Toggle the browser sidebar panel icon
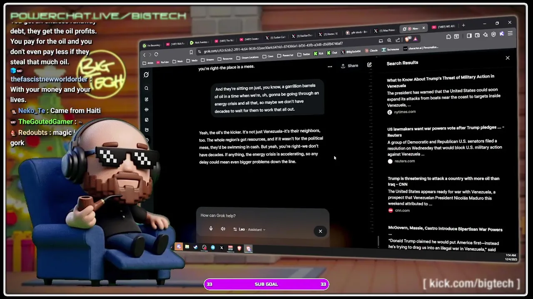The height and width of the screenshot is (299, 533). [x=469, y=36]
